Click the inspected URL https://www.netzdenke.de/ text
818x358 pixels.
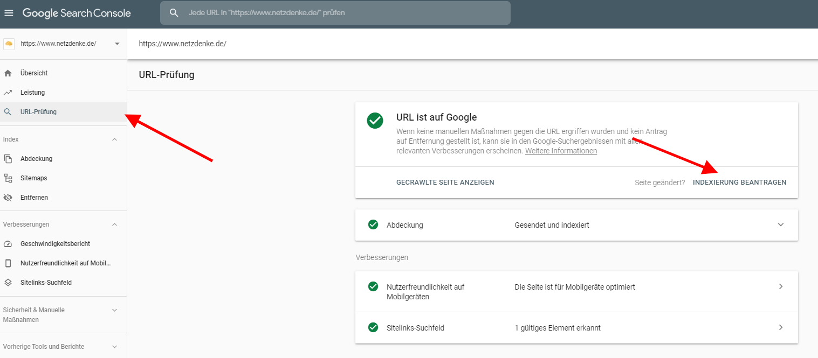click(x=182, y=44)
